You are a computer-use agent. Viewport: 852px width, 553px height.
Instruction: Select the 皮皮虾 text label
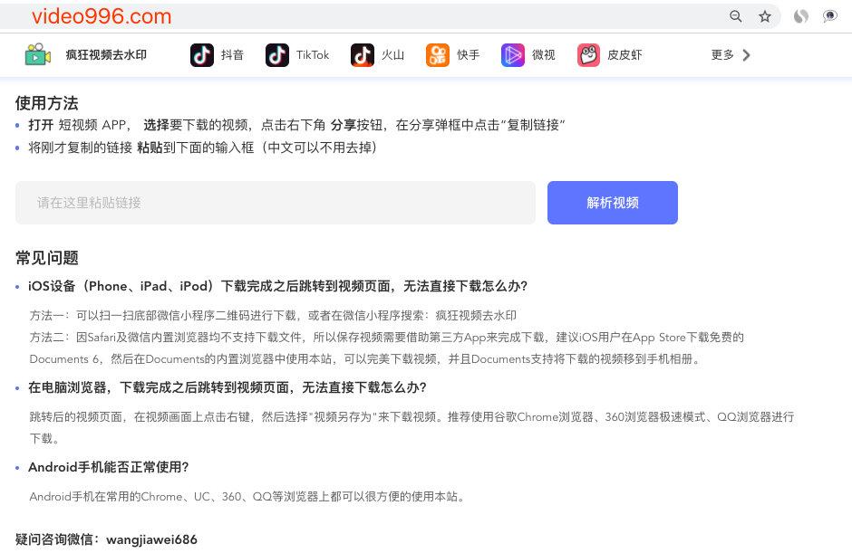[x=624, y=55]
